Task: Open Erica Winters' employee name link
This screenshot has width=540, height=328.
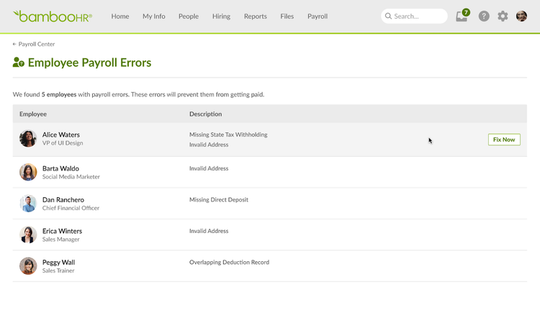Action: (x=62, y=231)
